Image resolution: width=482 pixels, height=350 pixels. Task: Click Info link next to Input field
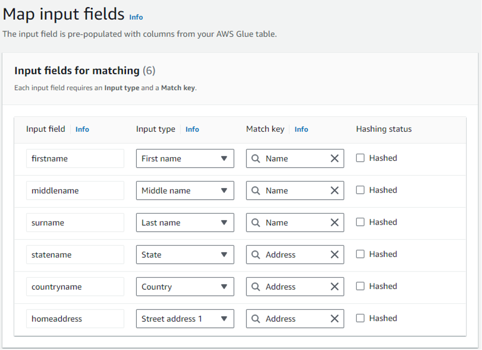[82, 129]
